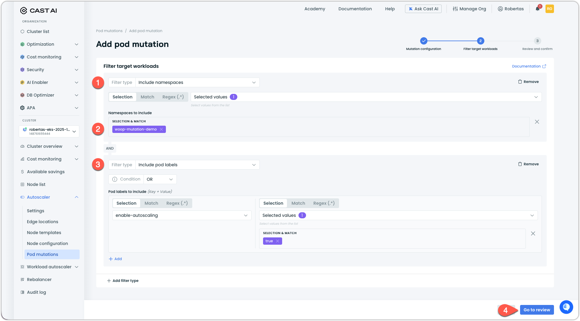The image size is (580, 321).
Task: Select label key Match tab
Action: coord(151,203)
